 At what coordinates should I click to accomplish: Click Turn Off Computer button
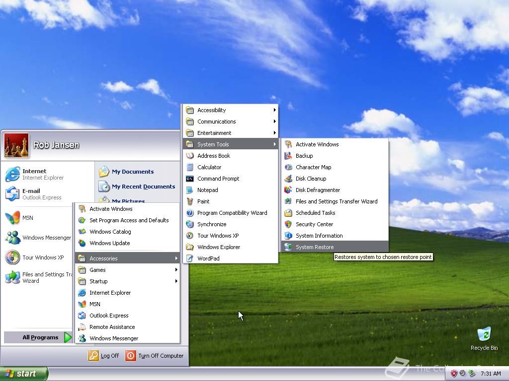coord(155,356)
